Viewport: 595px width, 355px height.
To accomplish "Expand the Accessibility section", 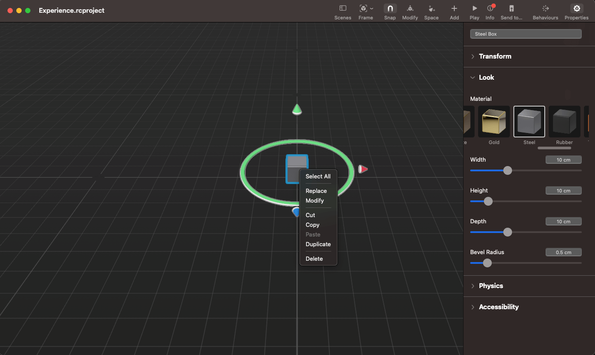I will click(x=473, y=307).
